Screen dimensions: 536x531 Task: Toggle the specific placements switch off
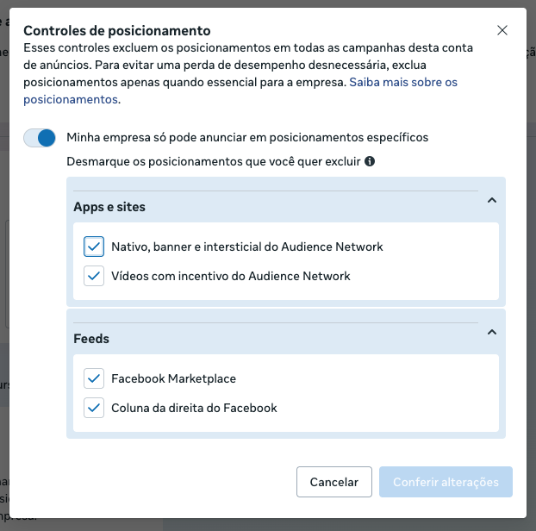point(40,138)
